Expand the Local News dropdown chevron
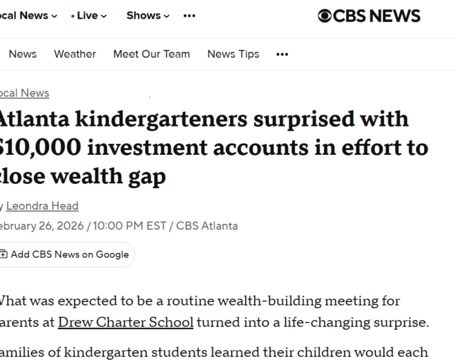Image resolution: width=456 pixels, height=363 pixels. [x=55, y=16]
